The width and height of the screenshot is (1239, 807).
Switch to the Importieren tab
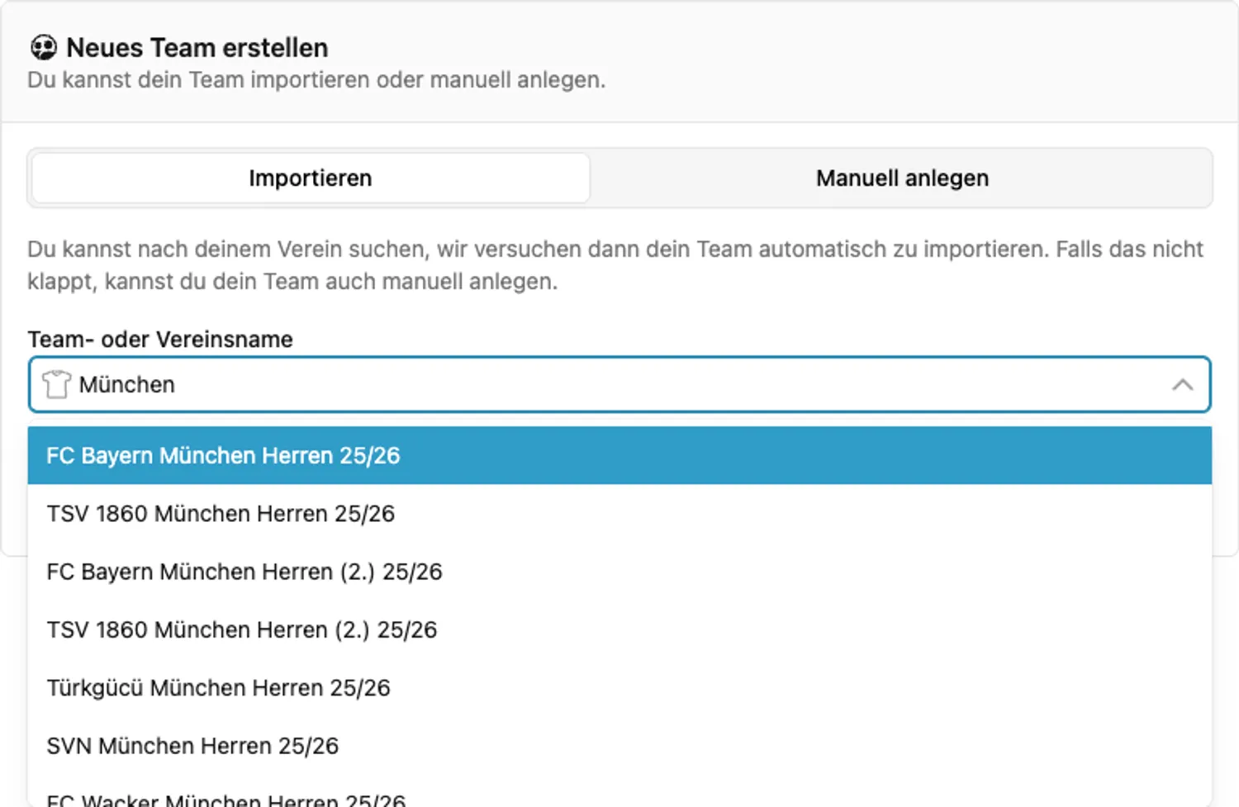pos(311,178)
